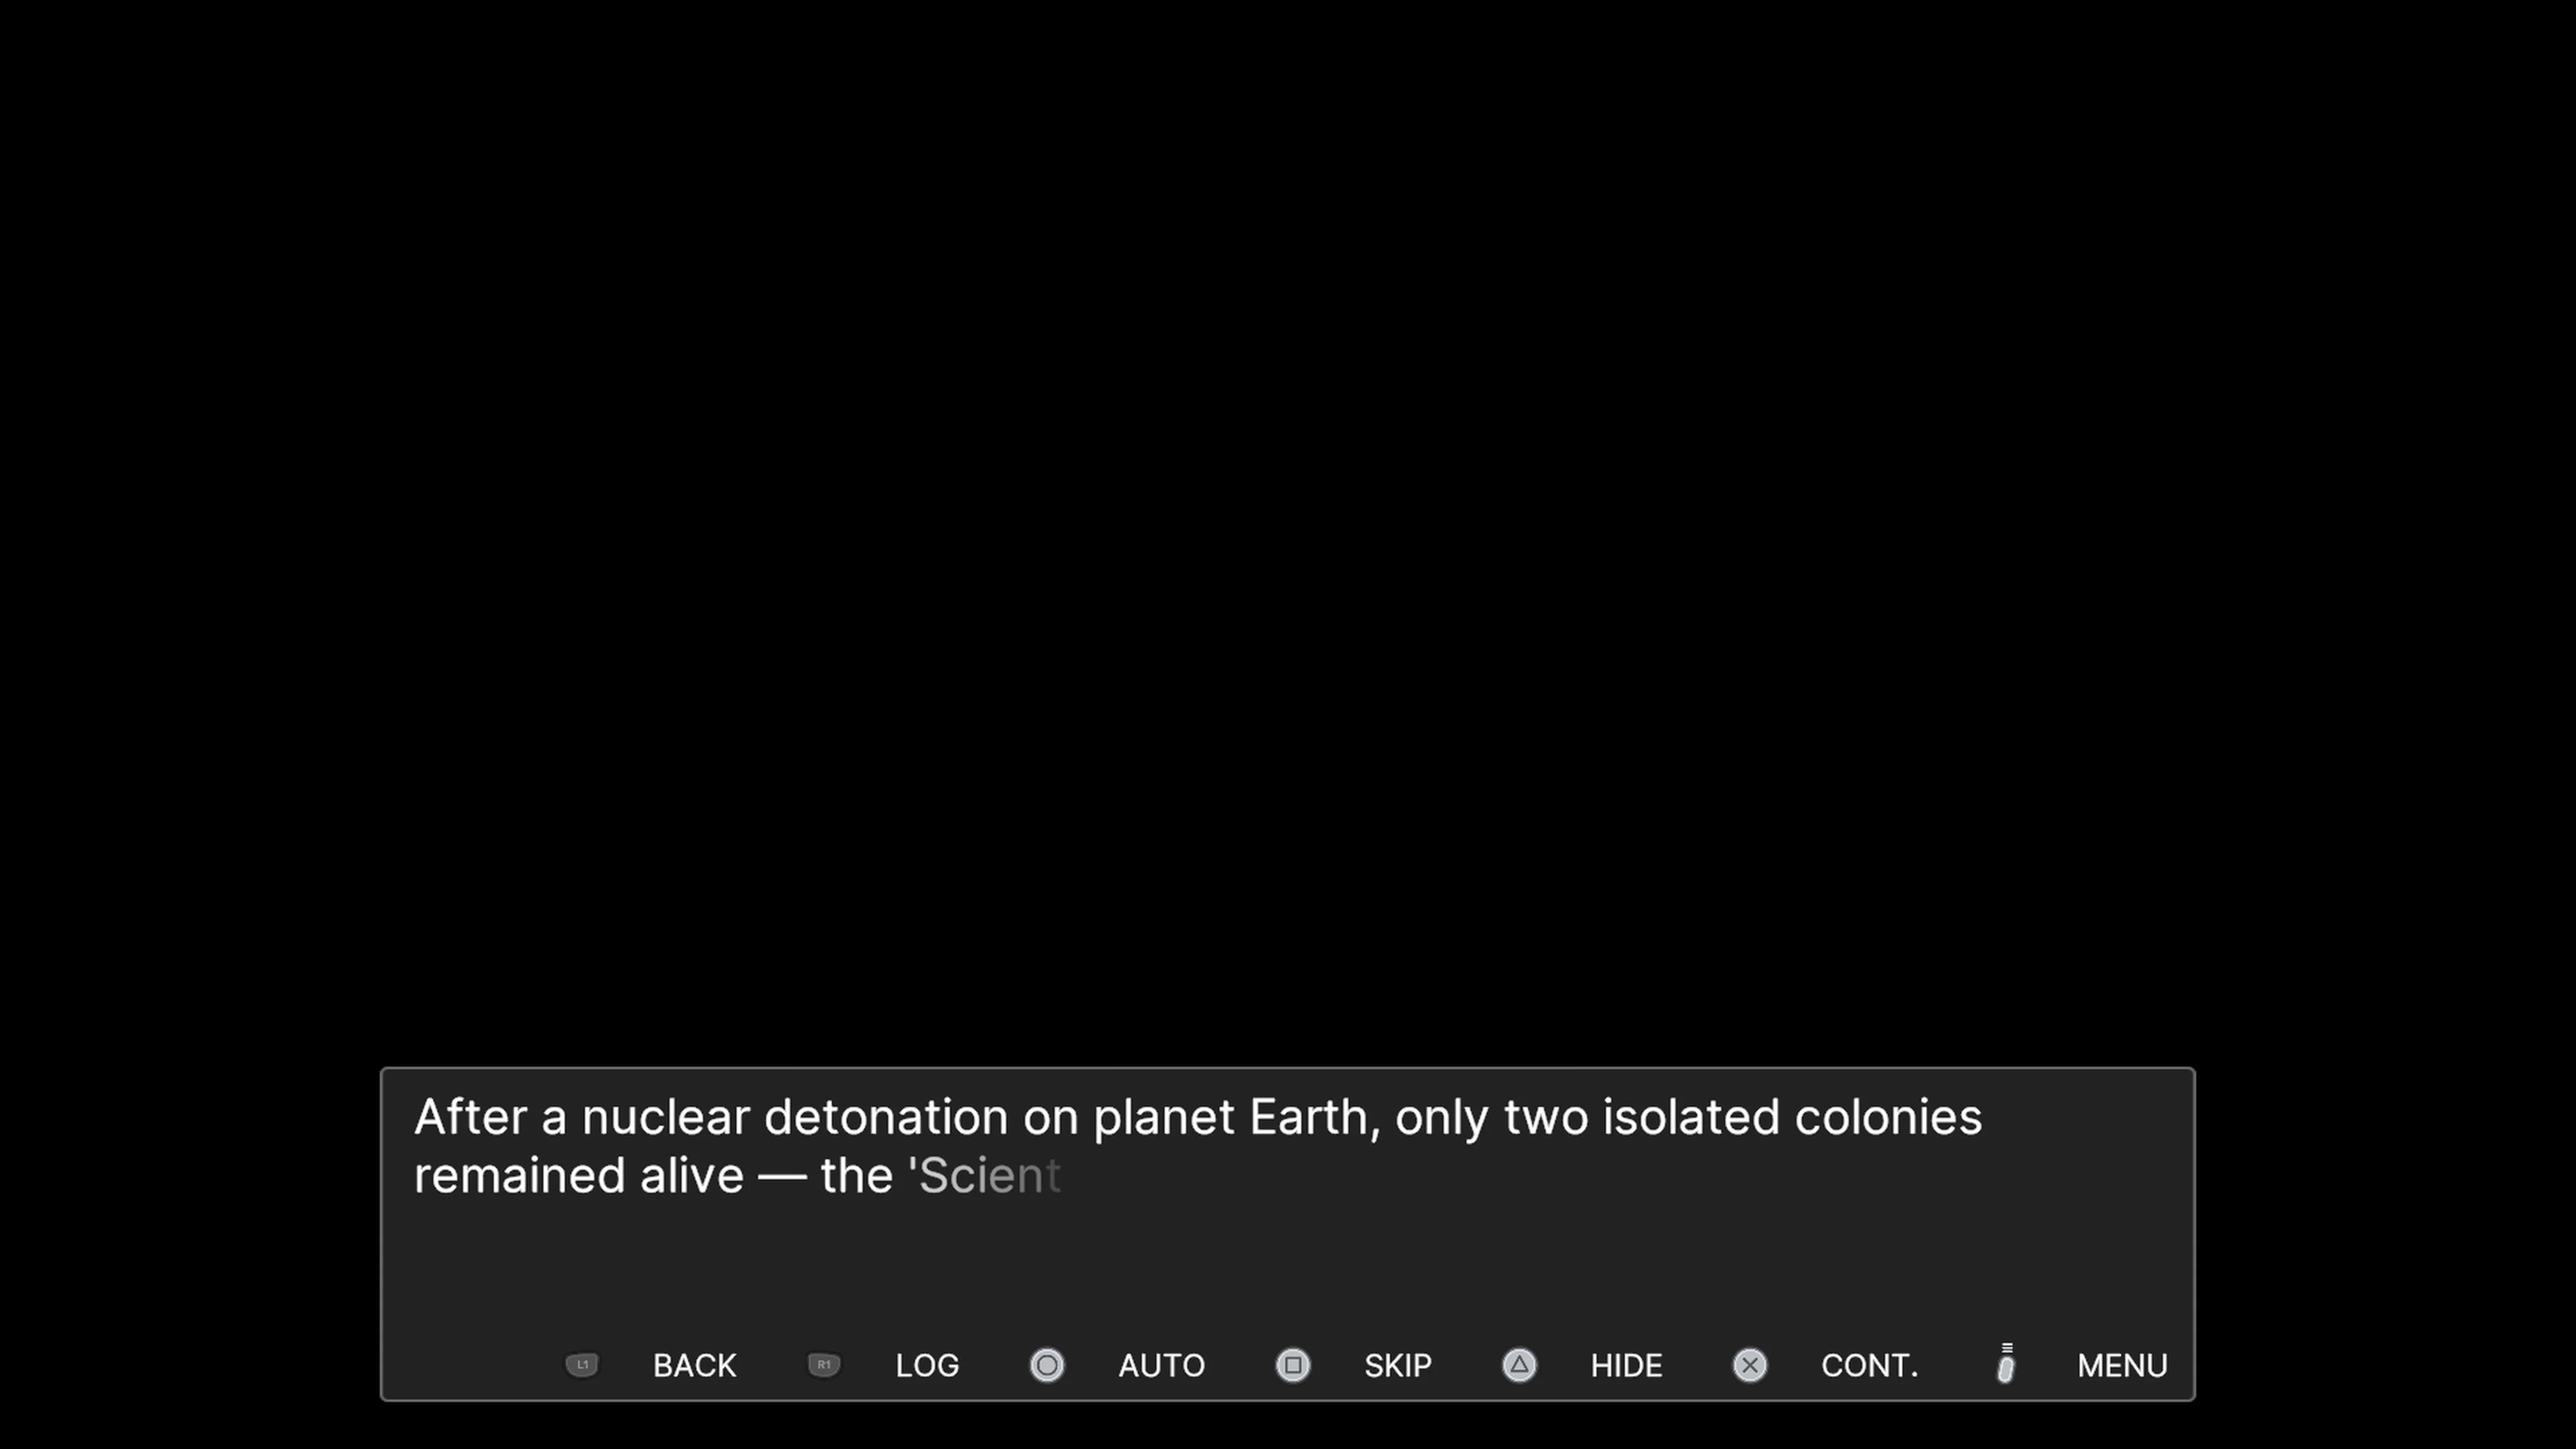Click HIDE label in the quick menu
This screenshot has width=2576, height=1449.
(1625, 1365)
